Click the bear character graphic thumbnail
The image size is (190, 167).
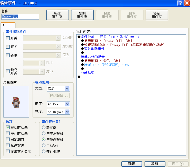[16, 102]
